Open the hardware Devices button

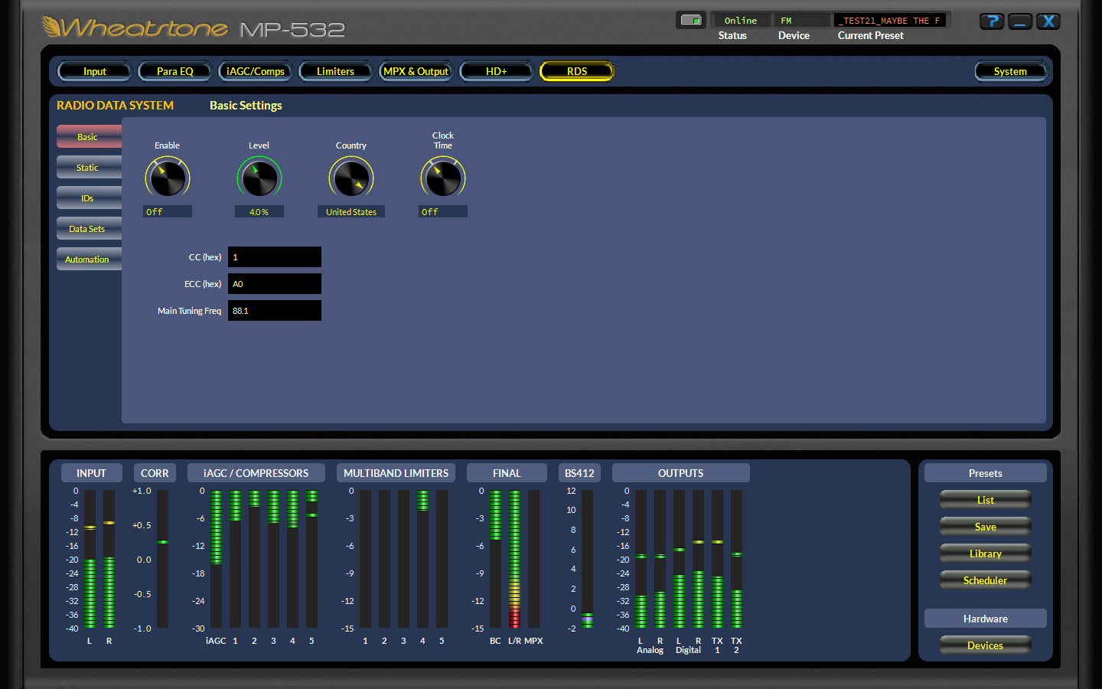[x=986, y=645]
